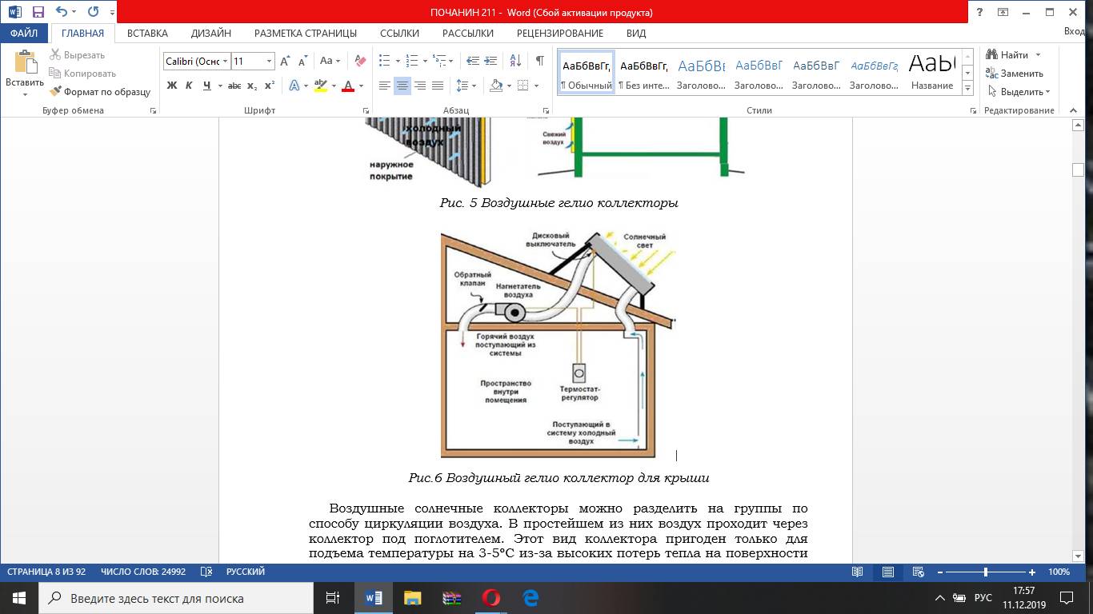
Task: Align text left
Action: coord(385,86)
